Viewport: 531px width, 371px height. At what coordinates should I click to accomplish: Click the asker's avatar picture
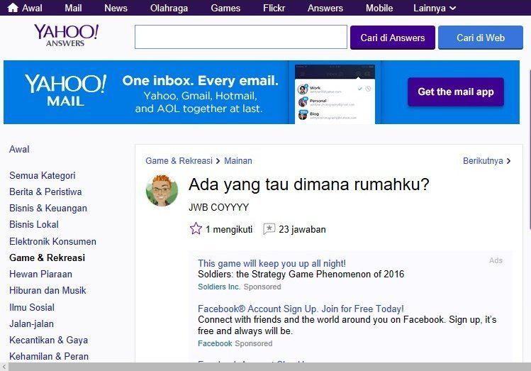click(162, 190)
